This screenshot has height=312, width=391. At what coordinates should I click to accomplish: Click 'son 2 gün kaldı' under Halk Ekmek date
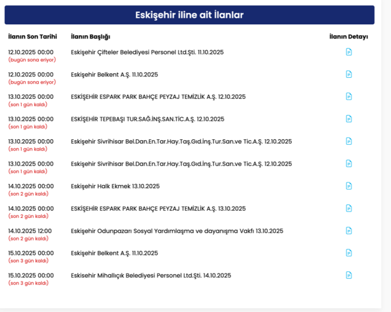click(28, 194)
